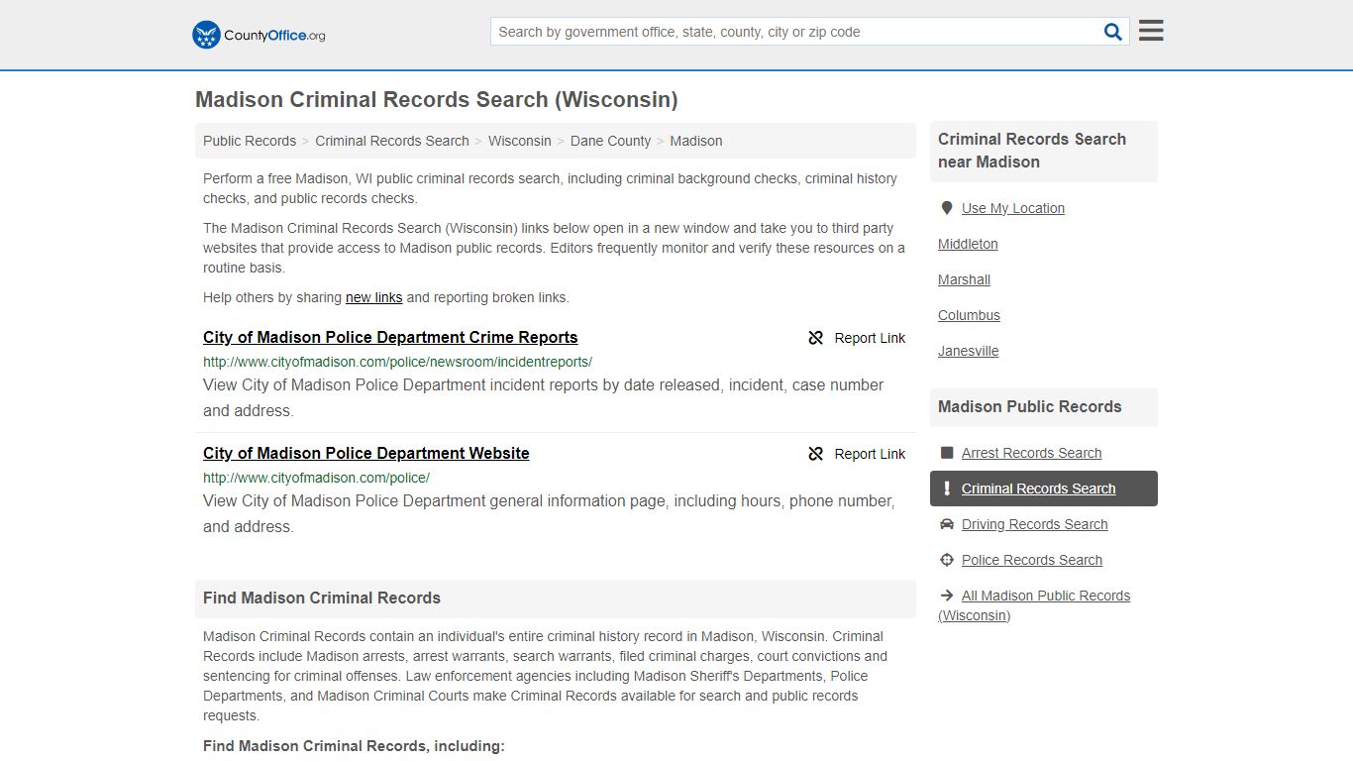Select the Dane County breadcrumb
Image resolution: width=1353 pixels, height=761 pixels.
[x=610, y=141]
